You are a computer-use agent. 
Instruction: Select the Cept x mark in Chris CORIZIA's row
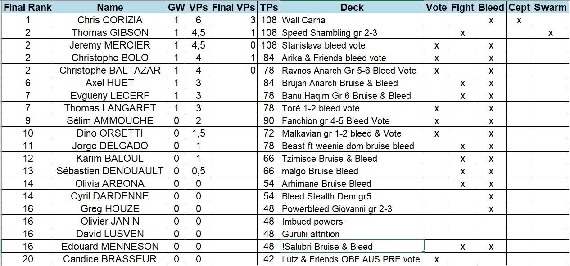(519, 20)
